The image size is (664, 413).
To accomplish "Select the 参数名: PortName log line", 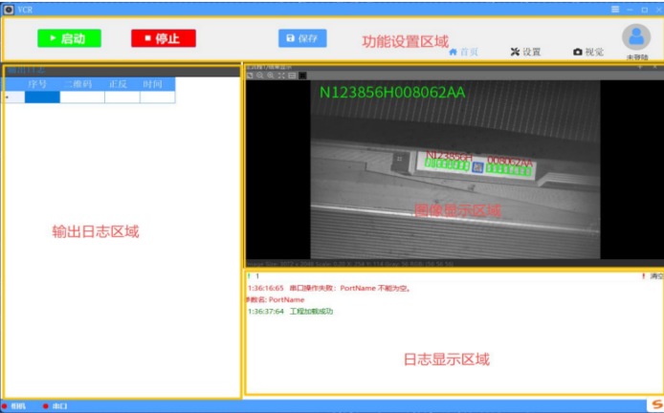I will point(276,299).
